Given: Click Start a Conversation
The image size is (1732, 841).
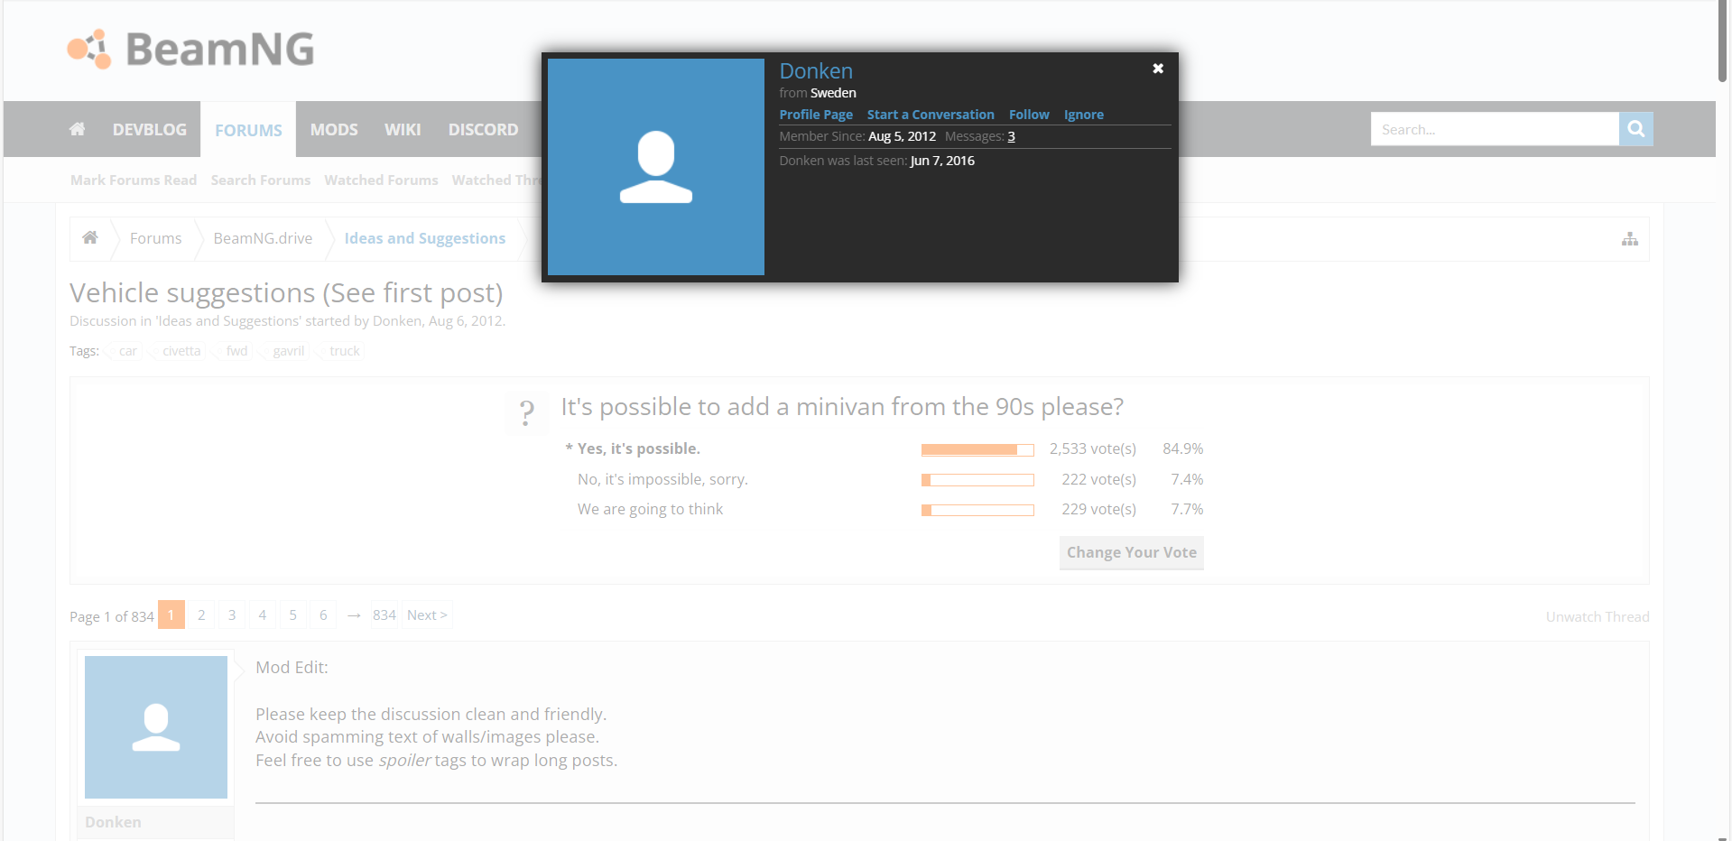Looking at the screenshot, I should tap(931, 115).
